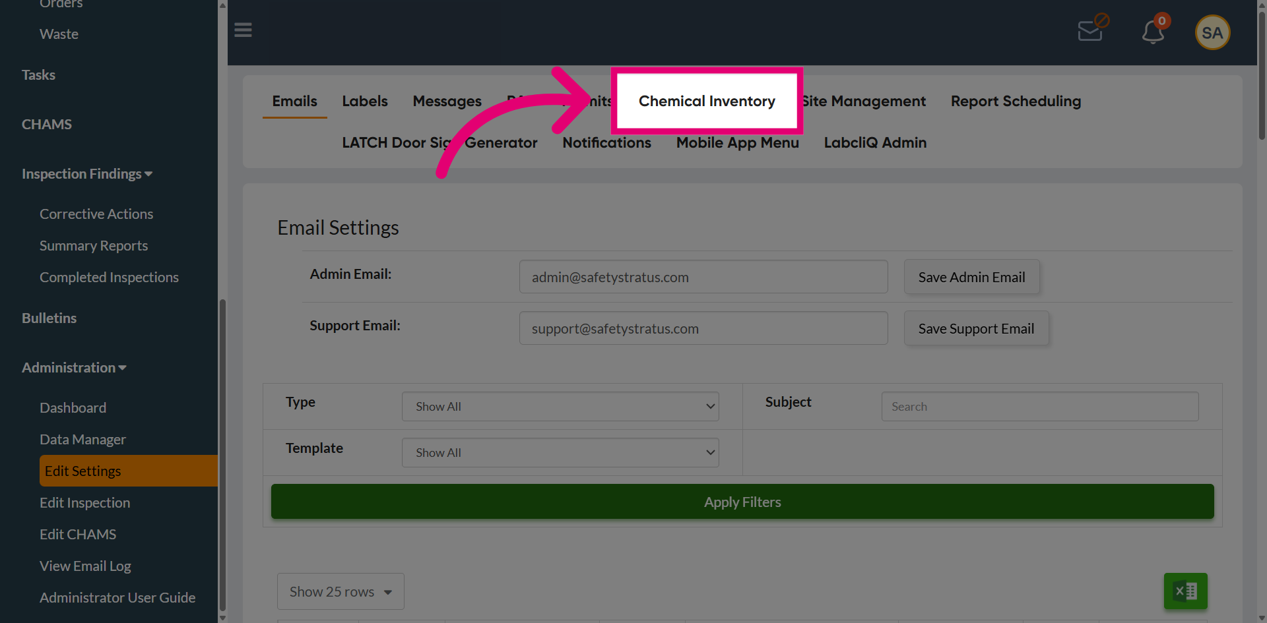This screenshot has height=623, width=1267.
Task: Open the Messages tab
Action: [x=447, y=101]
